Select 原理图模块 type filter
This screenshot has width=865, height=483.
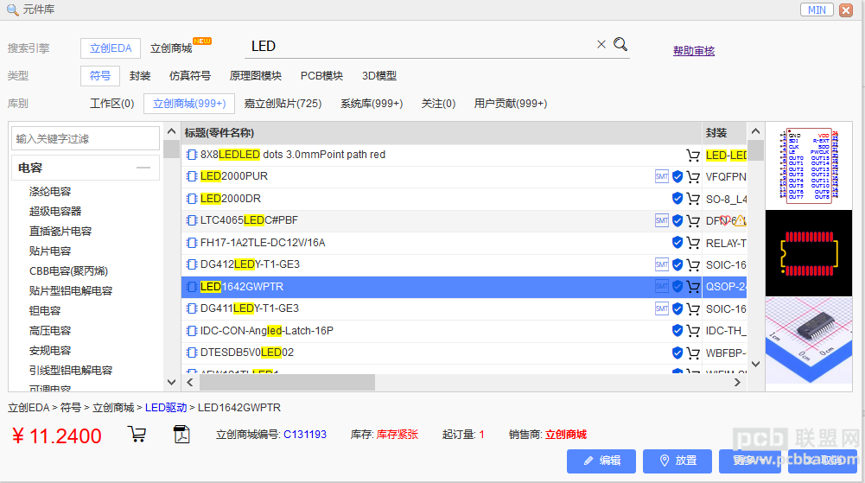pyautogui.click(x=256, y=76)
